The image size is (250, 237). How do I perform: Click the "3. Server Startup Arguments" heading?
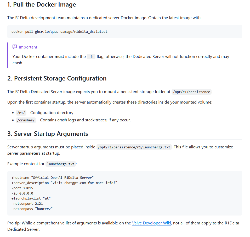48,134
